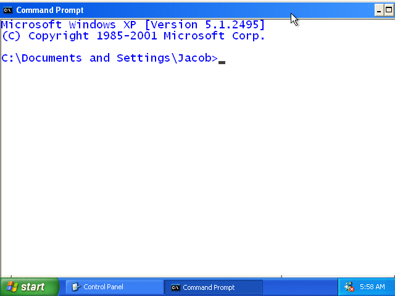This screenshot has height=296, width=395.
Task: Click the Windows flag logo on Start
Action: (12, 287)
